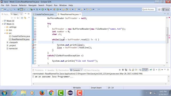
Task: Open the Source menu
Action: click(x=14, y=5)
